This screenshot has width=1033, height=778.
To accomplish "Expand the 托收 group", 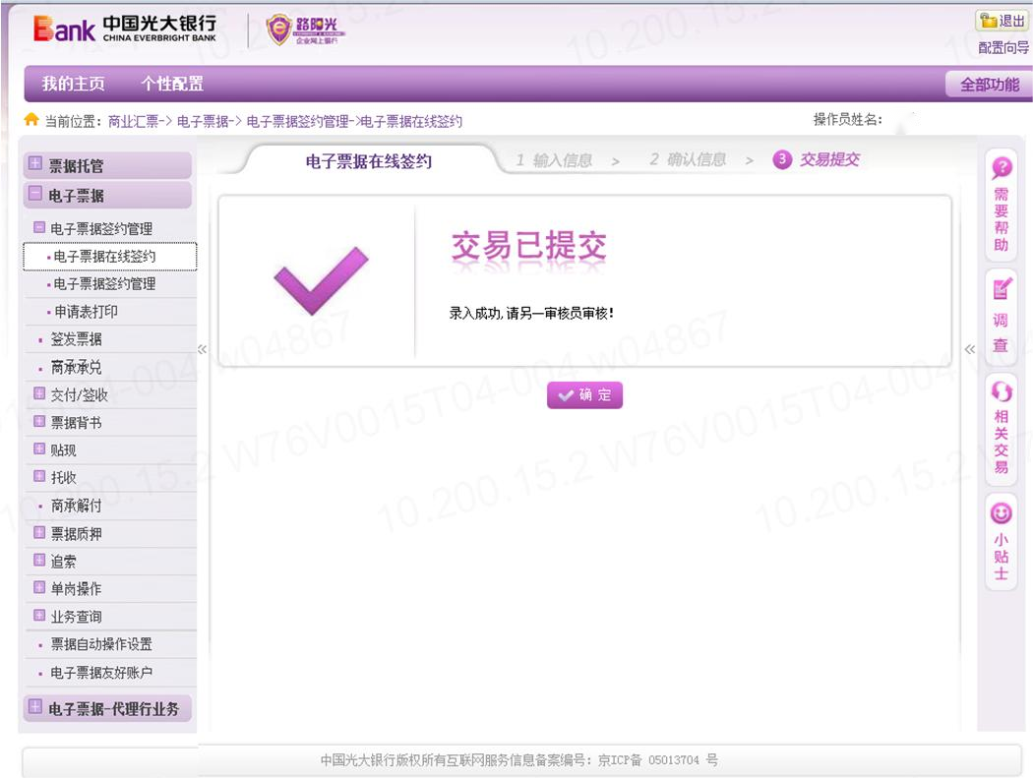I will [x=39, y=476].
